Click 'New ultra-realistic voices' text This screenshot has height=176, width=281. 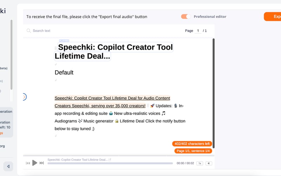click(137, 113)
